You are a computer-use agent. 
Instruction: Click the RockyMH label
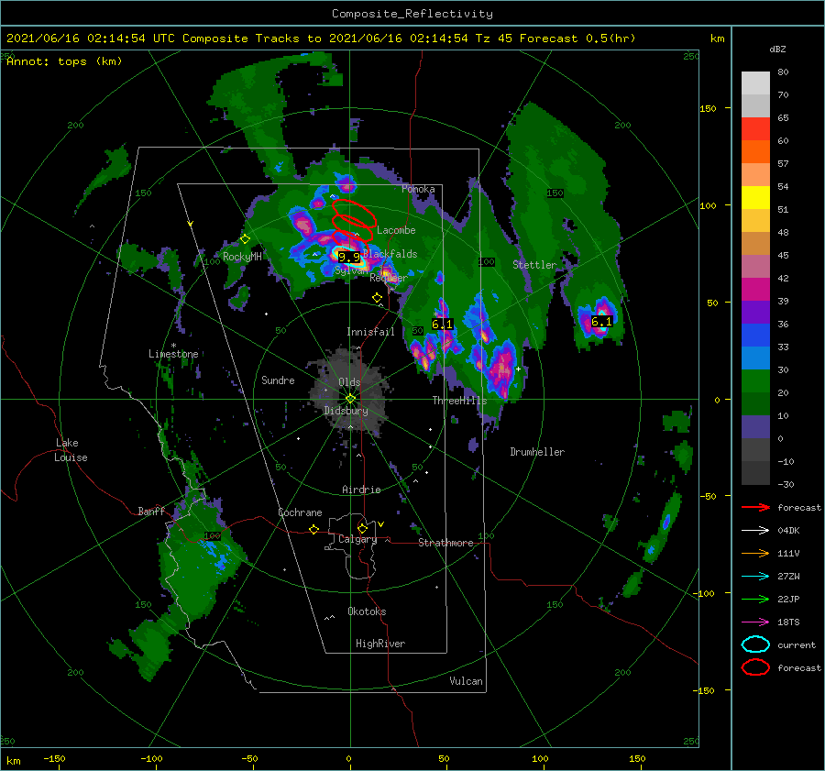[x=242, y=257]
